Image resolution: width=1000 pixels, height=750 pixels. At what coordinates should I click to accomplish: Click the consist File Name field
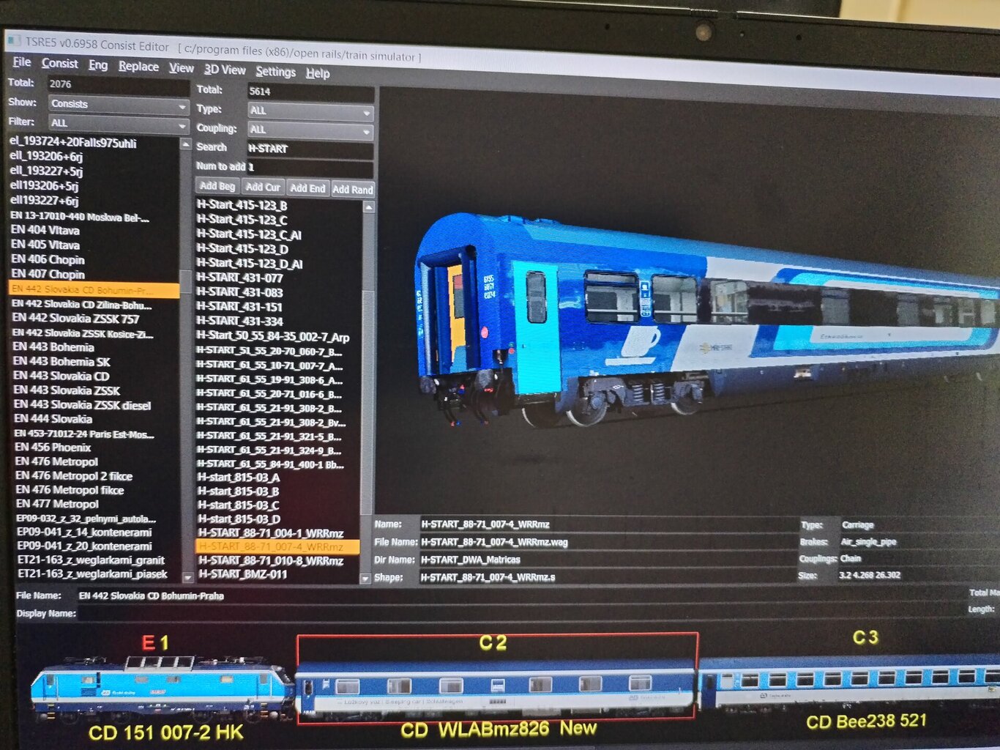tap(520, 597)
